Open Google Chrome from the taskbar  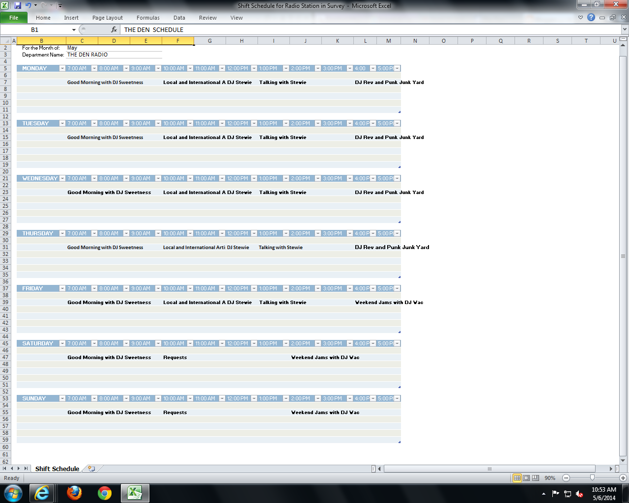point(105,493)
